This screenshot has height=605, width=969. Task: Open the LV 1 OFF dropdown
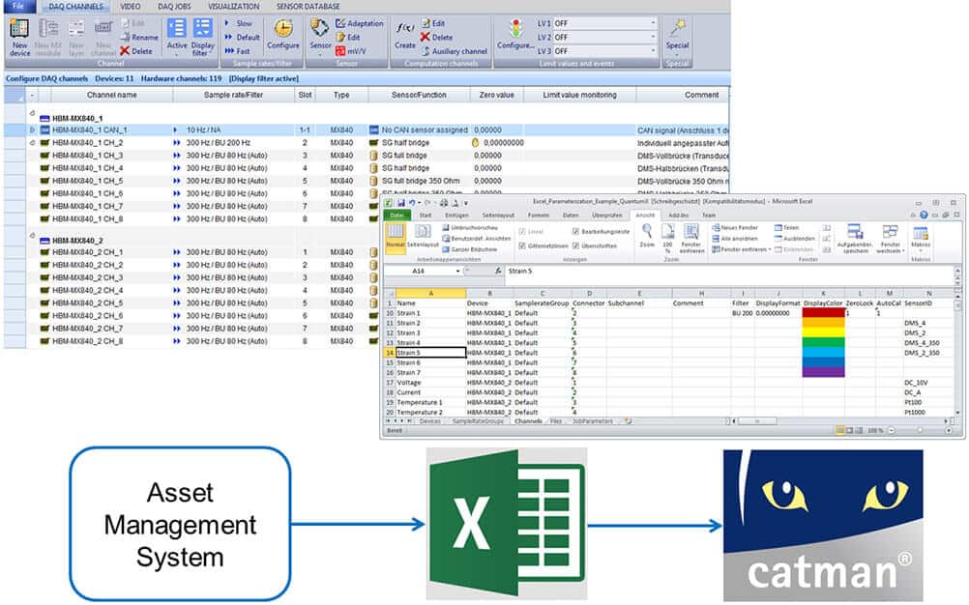coord(653,23)
